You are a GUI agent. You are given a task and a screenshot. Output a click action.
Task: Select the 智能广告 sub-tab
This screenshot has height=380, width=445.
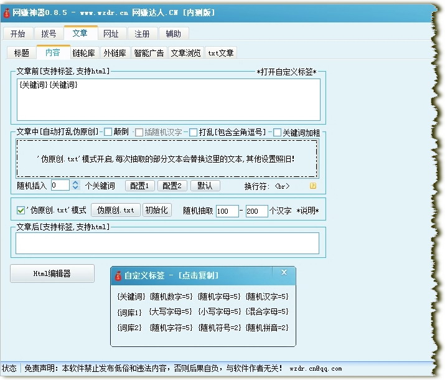click(x=149, y=53)
